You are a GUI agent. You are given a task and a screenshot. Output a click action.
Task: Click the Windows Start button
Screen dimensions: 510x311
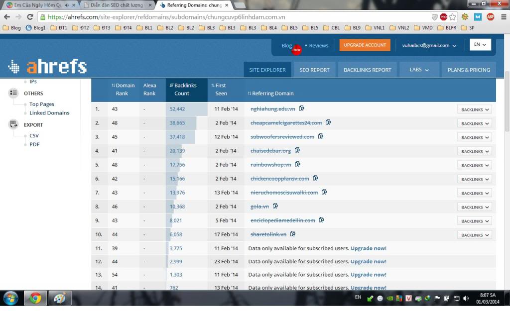[x=11, y=298]
